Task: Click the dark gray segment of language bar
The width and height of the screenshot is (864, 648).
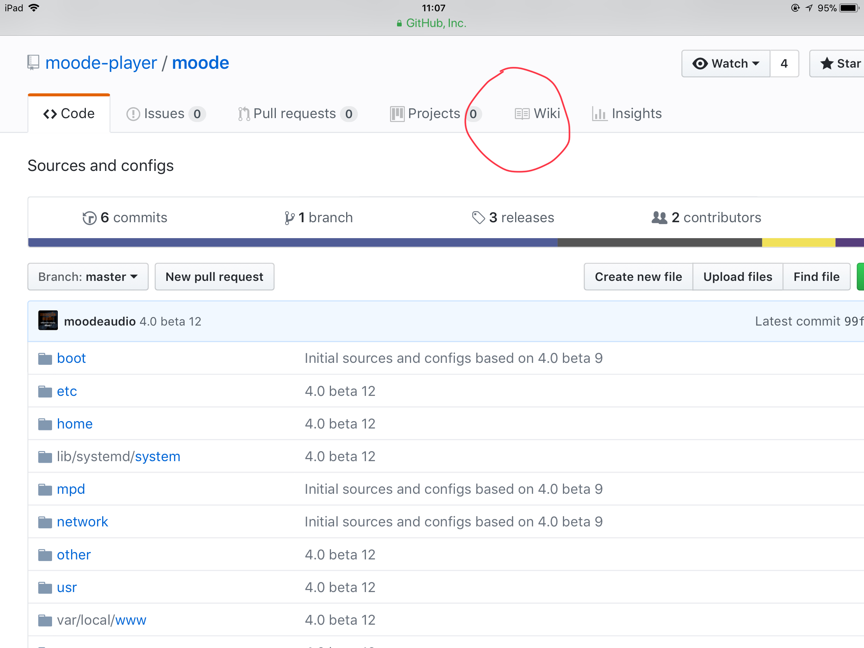Action: pyautogui.click(x=660, y=242)
